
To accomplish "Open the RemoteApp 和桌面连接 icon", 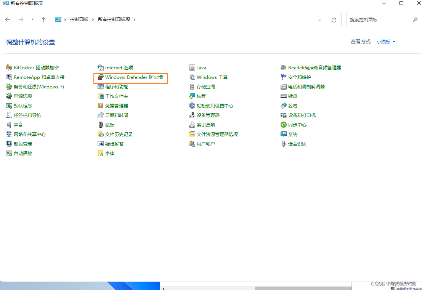I will click(9, 77).
